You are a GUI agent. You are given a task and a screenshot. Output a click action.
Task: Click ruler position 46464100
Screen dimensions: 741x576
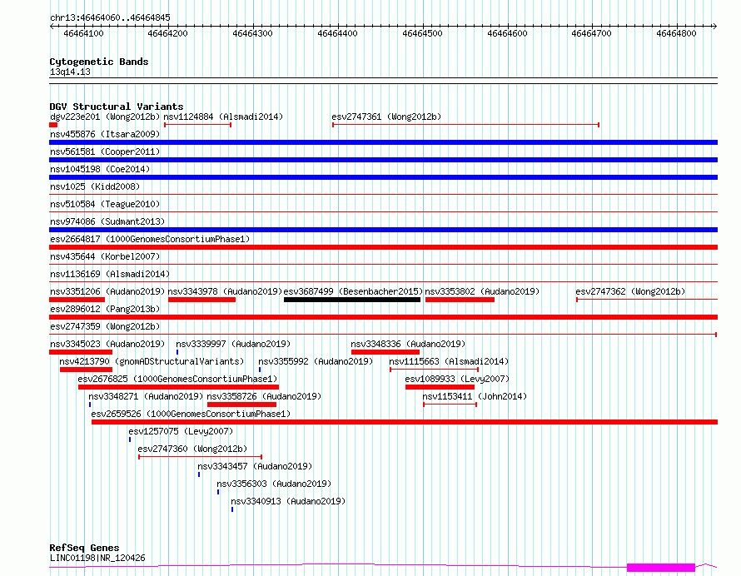[x=83, y=33]
